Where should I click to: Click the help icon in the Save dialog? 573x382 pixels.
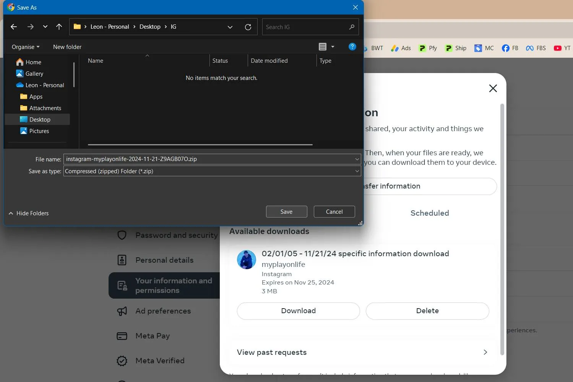352,47
